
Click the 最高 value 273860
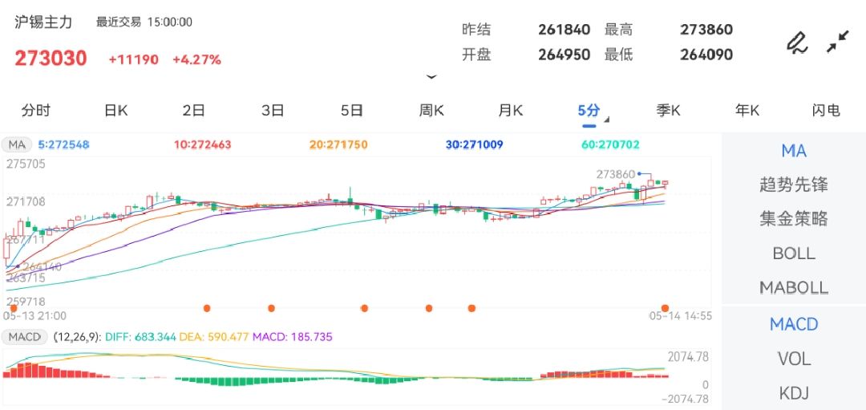706,29
